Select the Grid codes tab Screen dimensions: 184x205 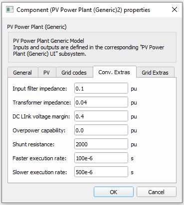[74, 73]
